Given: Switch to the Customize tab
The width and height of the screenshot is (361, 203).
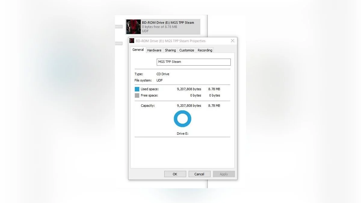Looking at the screenshot, I should point(187,50).
